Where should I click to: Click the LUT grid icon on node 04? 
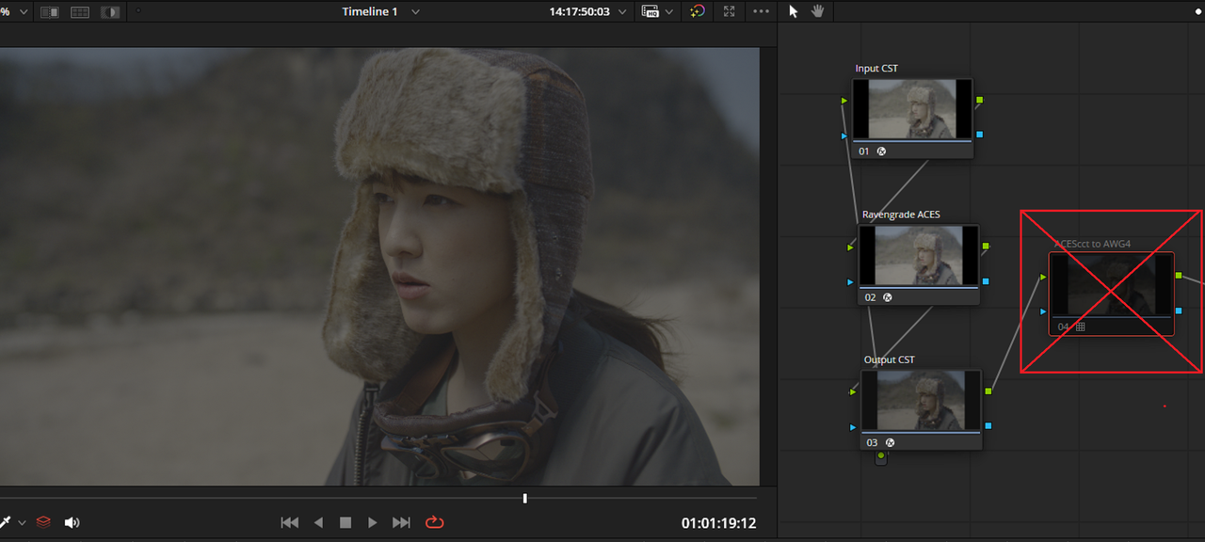click(x=1081, y=327)
